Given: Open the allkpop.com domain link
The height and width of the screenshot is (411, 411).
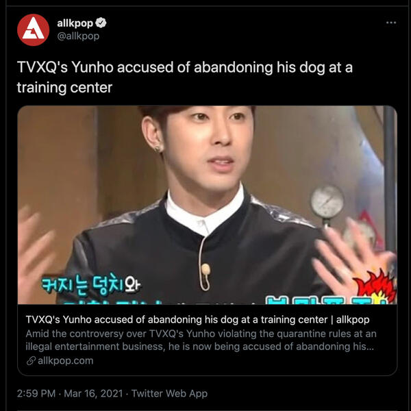Looking at the screenshot, I should pyautogui.click(x=66, y=361).
